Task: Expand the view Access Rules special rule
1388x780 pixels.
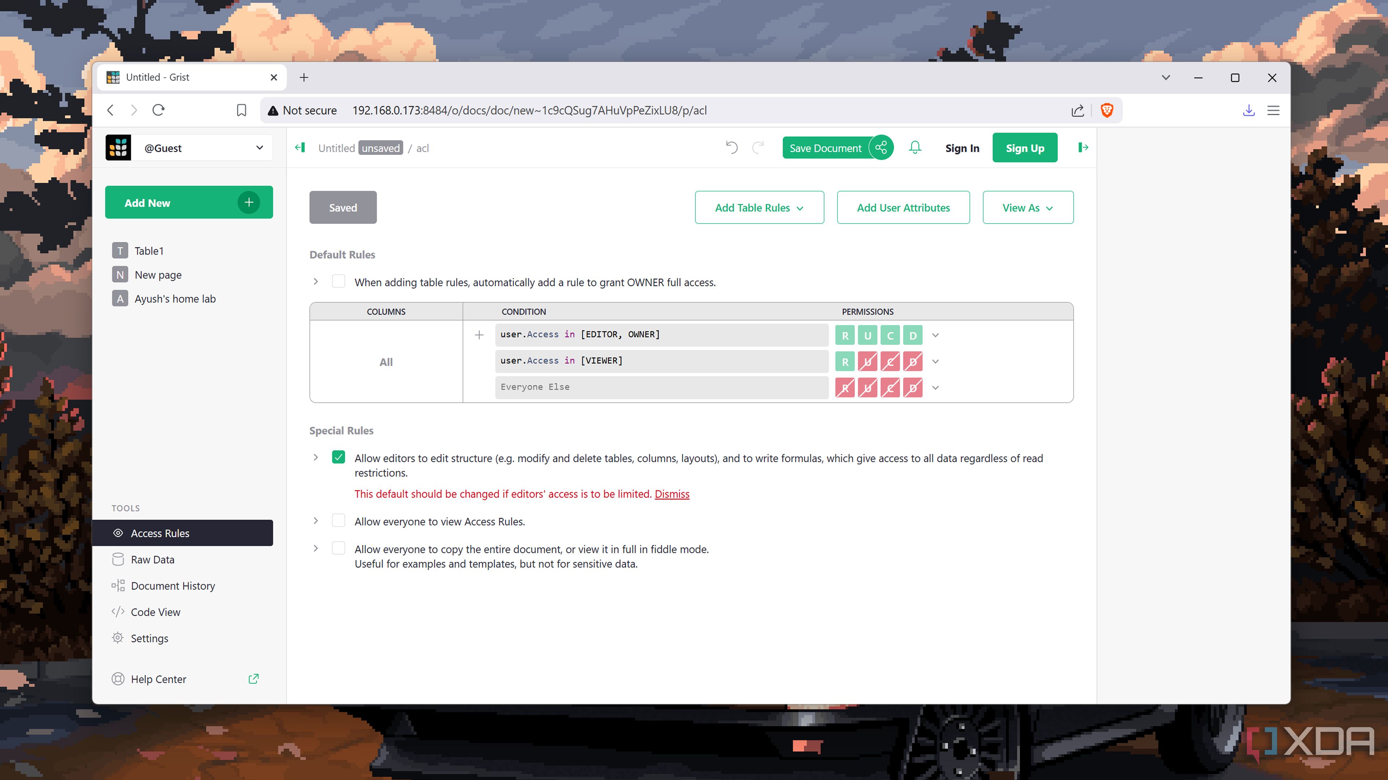Action: click(x=316, y=520)
